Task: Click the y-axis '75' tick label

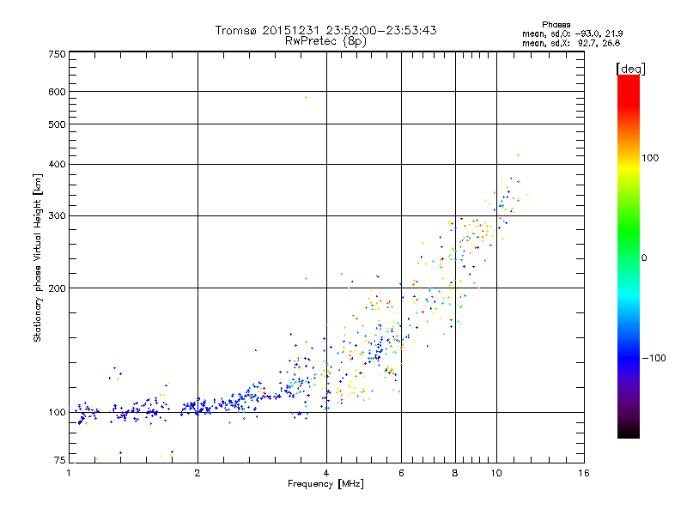Action: pos(60,460)
